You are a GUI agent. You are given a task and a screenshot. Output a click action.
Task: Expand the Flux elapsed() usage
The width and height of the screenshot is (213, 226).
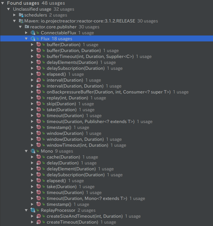32,74
